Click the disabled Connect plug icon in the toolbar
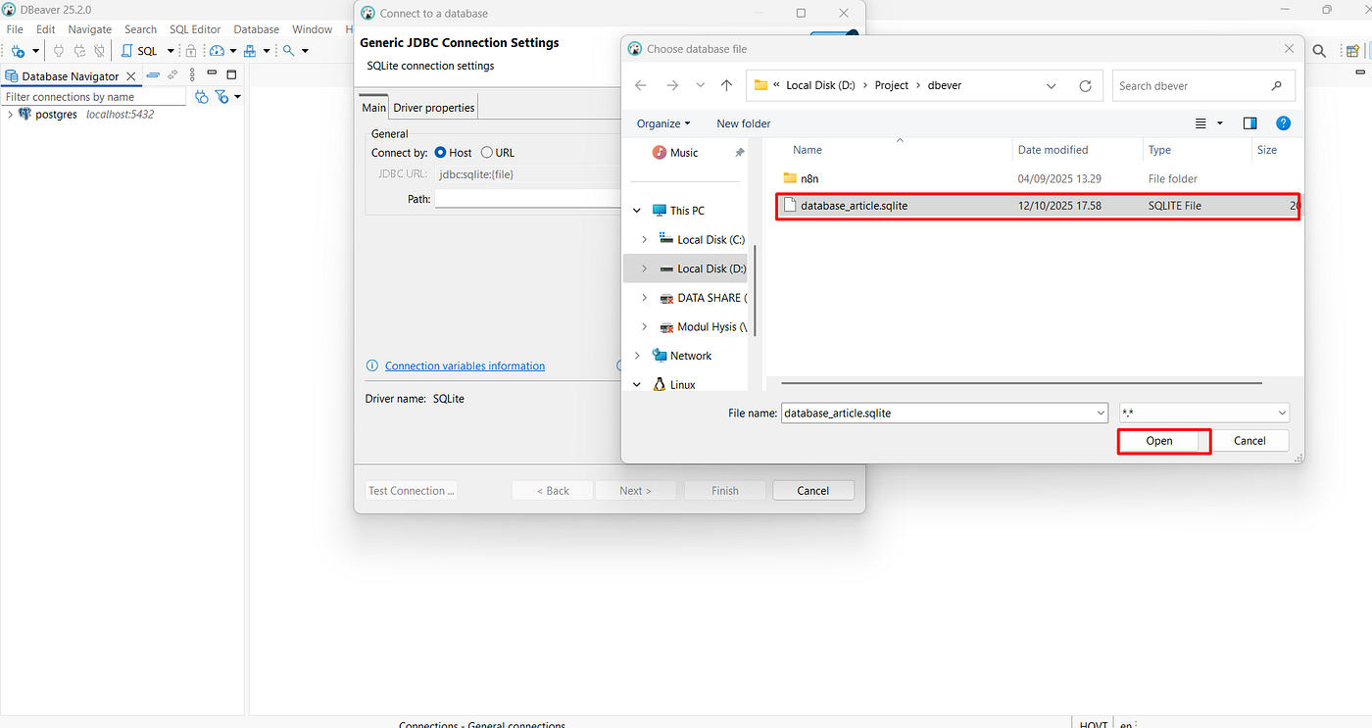The image size is (1372, 728). [x=59, y=51]
